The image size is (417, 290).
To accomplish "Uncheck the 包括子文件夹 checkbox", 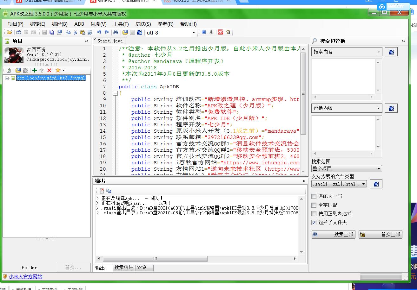I will coord(314,223).
